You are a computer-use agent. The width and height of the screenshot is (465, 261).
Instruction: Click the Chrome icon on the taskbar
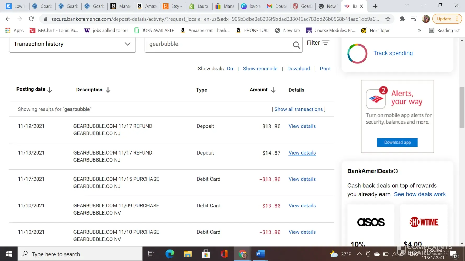click(242, 254)
